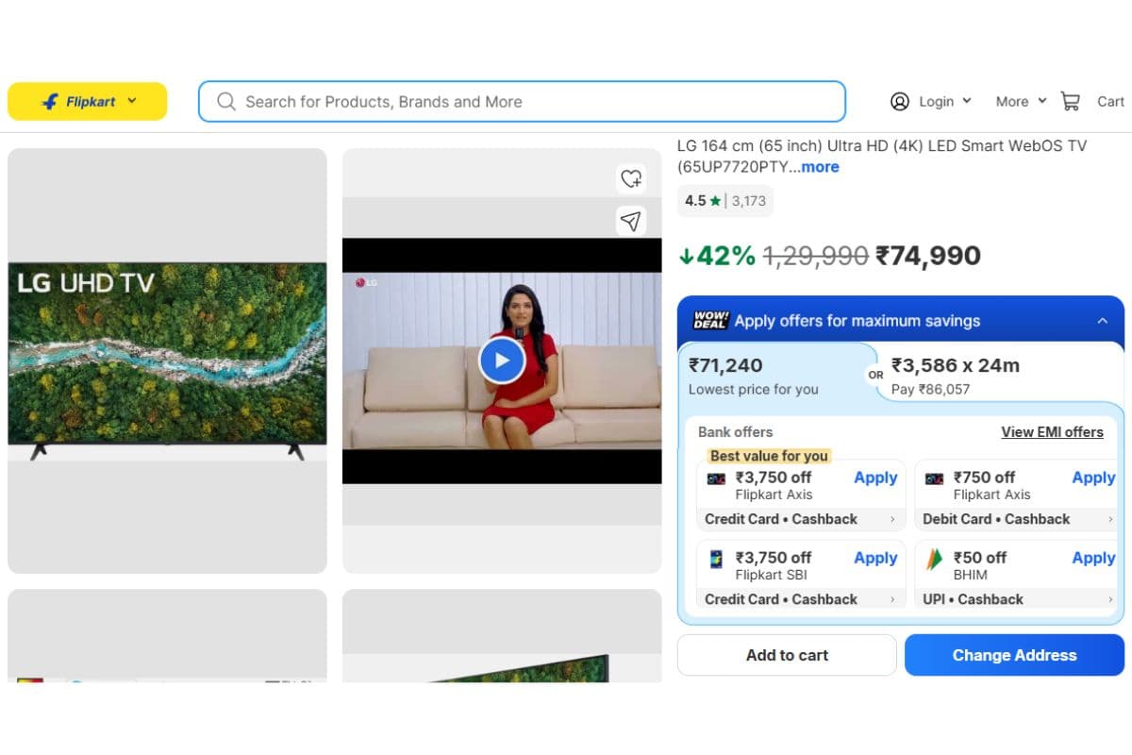Click the Flipkart SBI card icon
The width and height of the screenshot is (1132, 755).
click(x=716, y=559)
